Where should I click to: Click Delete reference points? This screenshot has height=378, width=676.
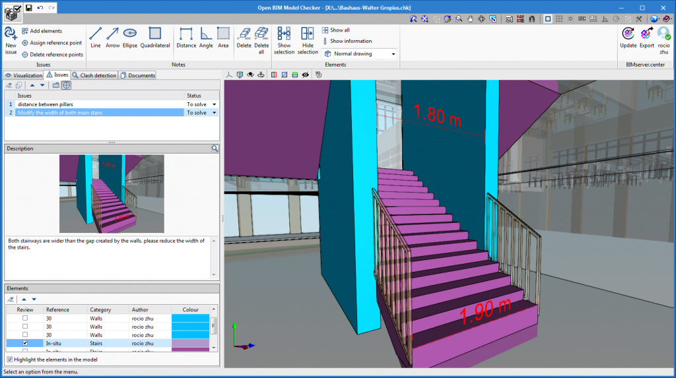(52, 54)
